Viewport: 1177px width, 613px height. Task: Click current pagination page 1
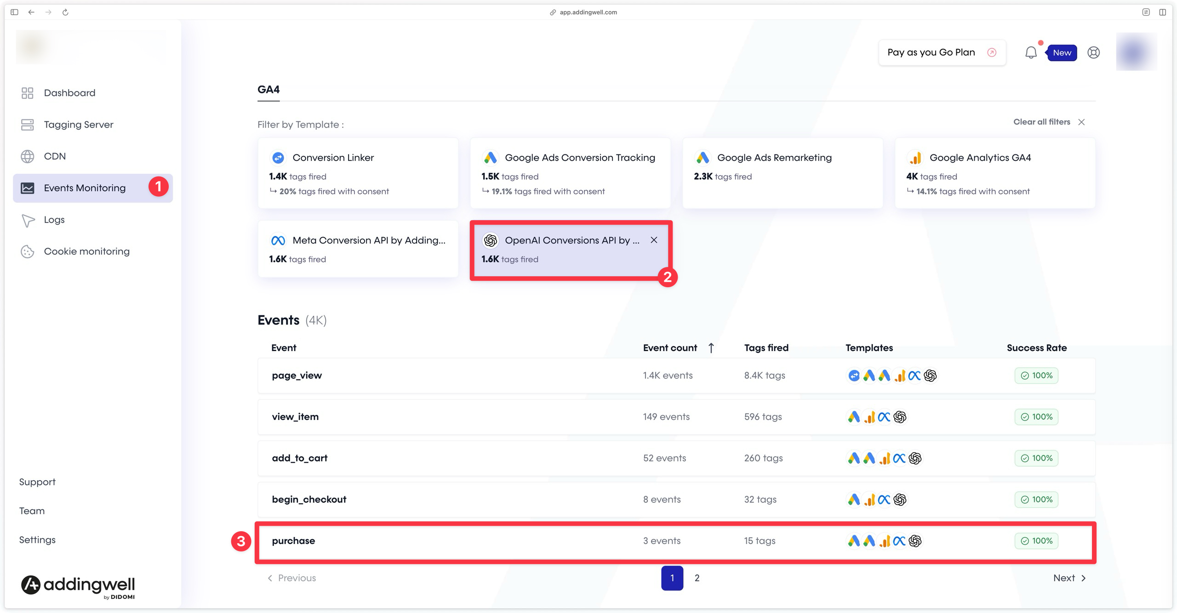(672, 578)
